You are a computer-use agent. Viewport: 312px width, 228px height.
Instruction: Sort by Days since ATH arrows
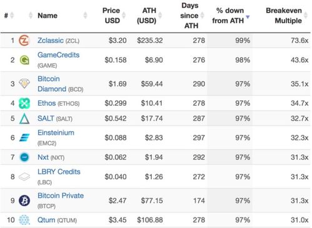point(202,16)
